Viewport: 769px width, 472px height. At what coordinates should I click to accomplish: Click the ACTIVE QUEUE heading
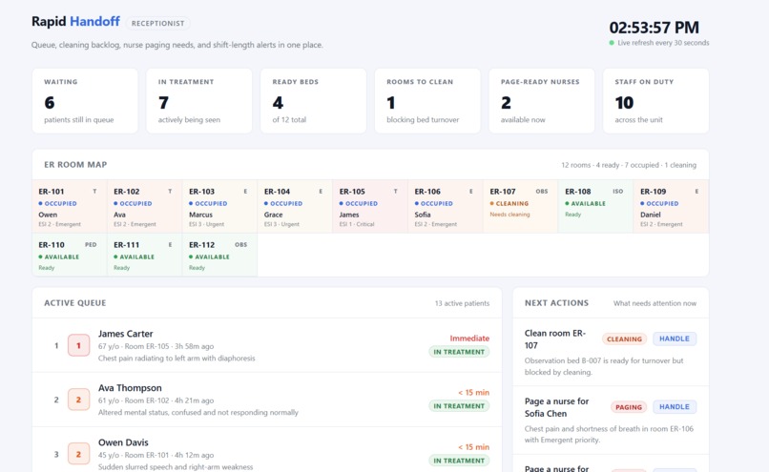[x=75, y=303]
